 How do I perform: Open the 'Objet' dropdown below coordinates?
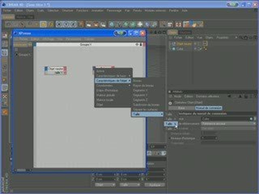[x=105, y=185]
